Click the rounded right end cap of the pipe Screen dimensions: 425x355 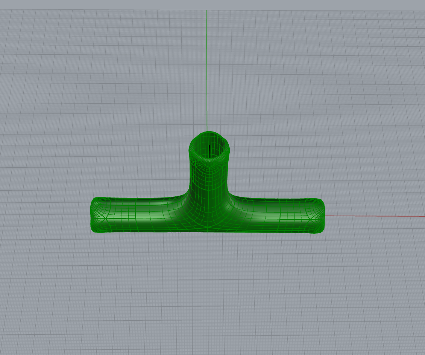click(320, 215)
